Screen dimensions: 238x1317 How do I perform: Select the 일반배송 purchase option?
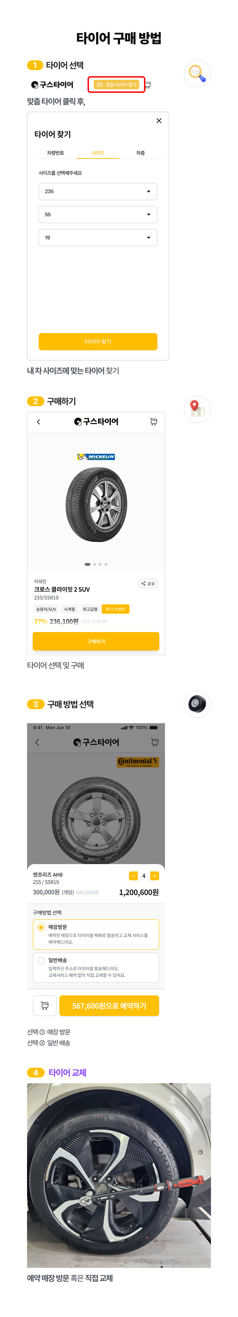coord(41,960)
